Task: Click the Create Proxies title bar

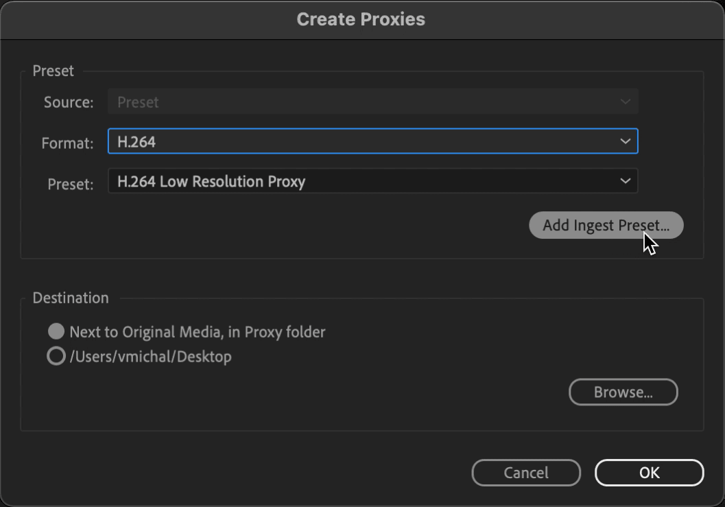Action: click(x=361, y=19)
